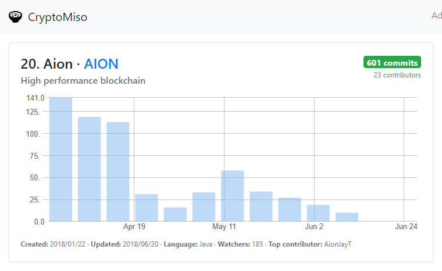This screenshot has width=442, height=271.
Task: Click the 23 contributors text
Action: coord(397,75)
